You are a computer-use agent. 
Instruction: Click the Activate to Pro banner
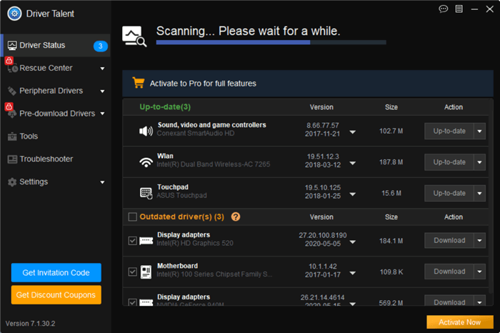click(308, 84)
